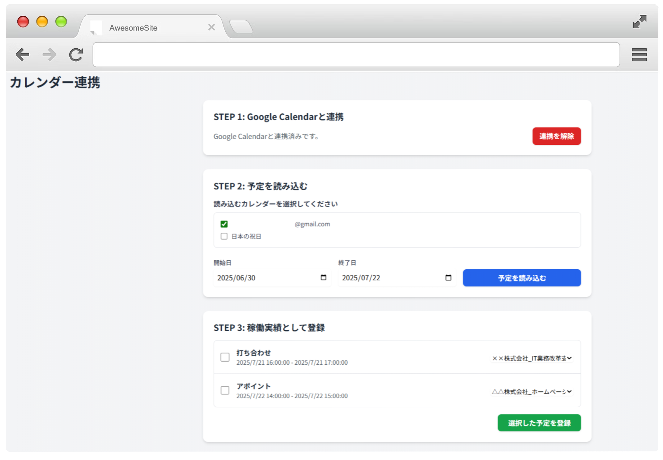663x460 pixels.
Task: Open a new browser tab
Action: [x=241, y=26]
